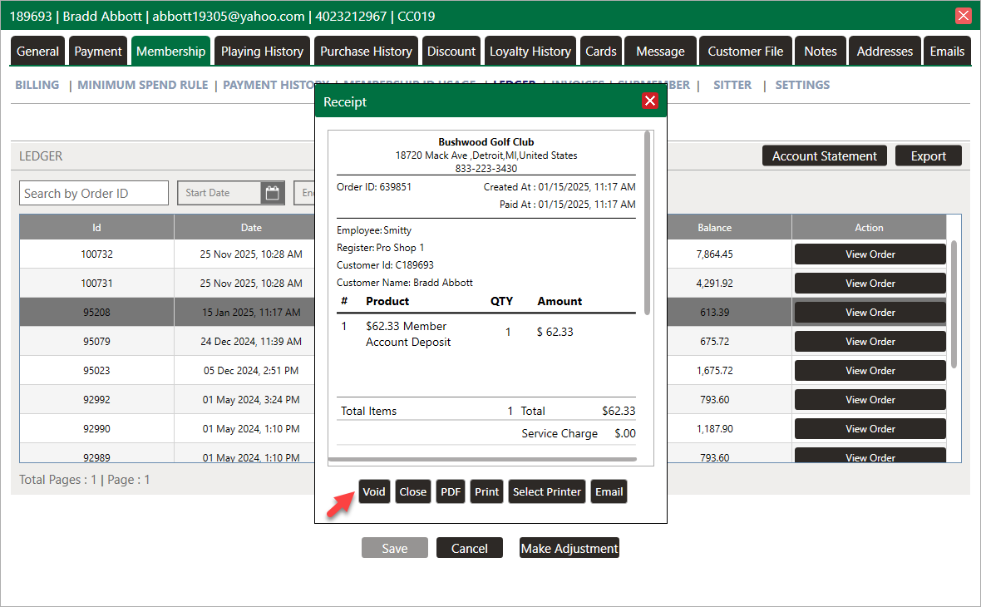Export receipt as PDF
Screen dimensions: 981x607
point(451,491)
